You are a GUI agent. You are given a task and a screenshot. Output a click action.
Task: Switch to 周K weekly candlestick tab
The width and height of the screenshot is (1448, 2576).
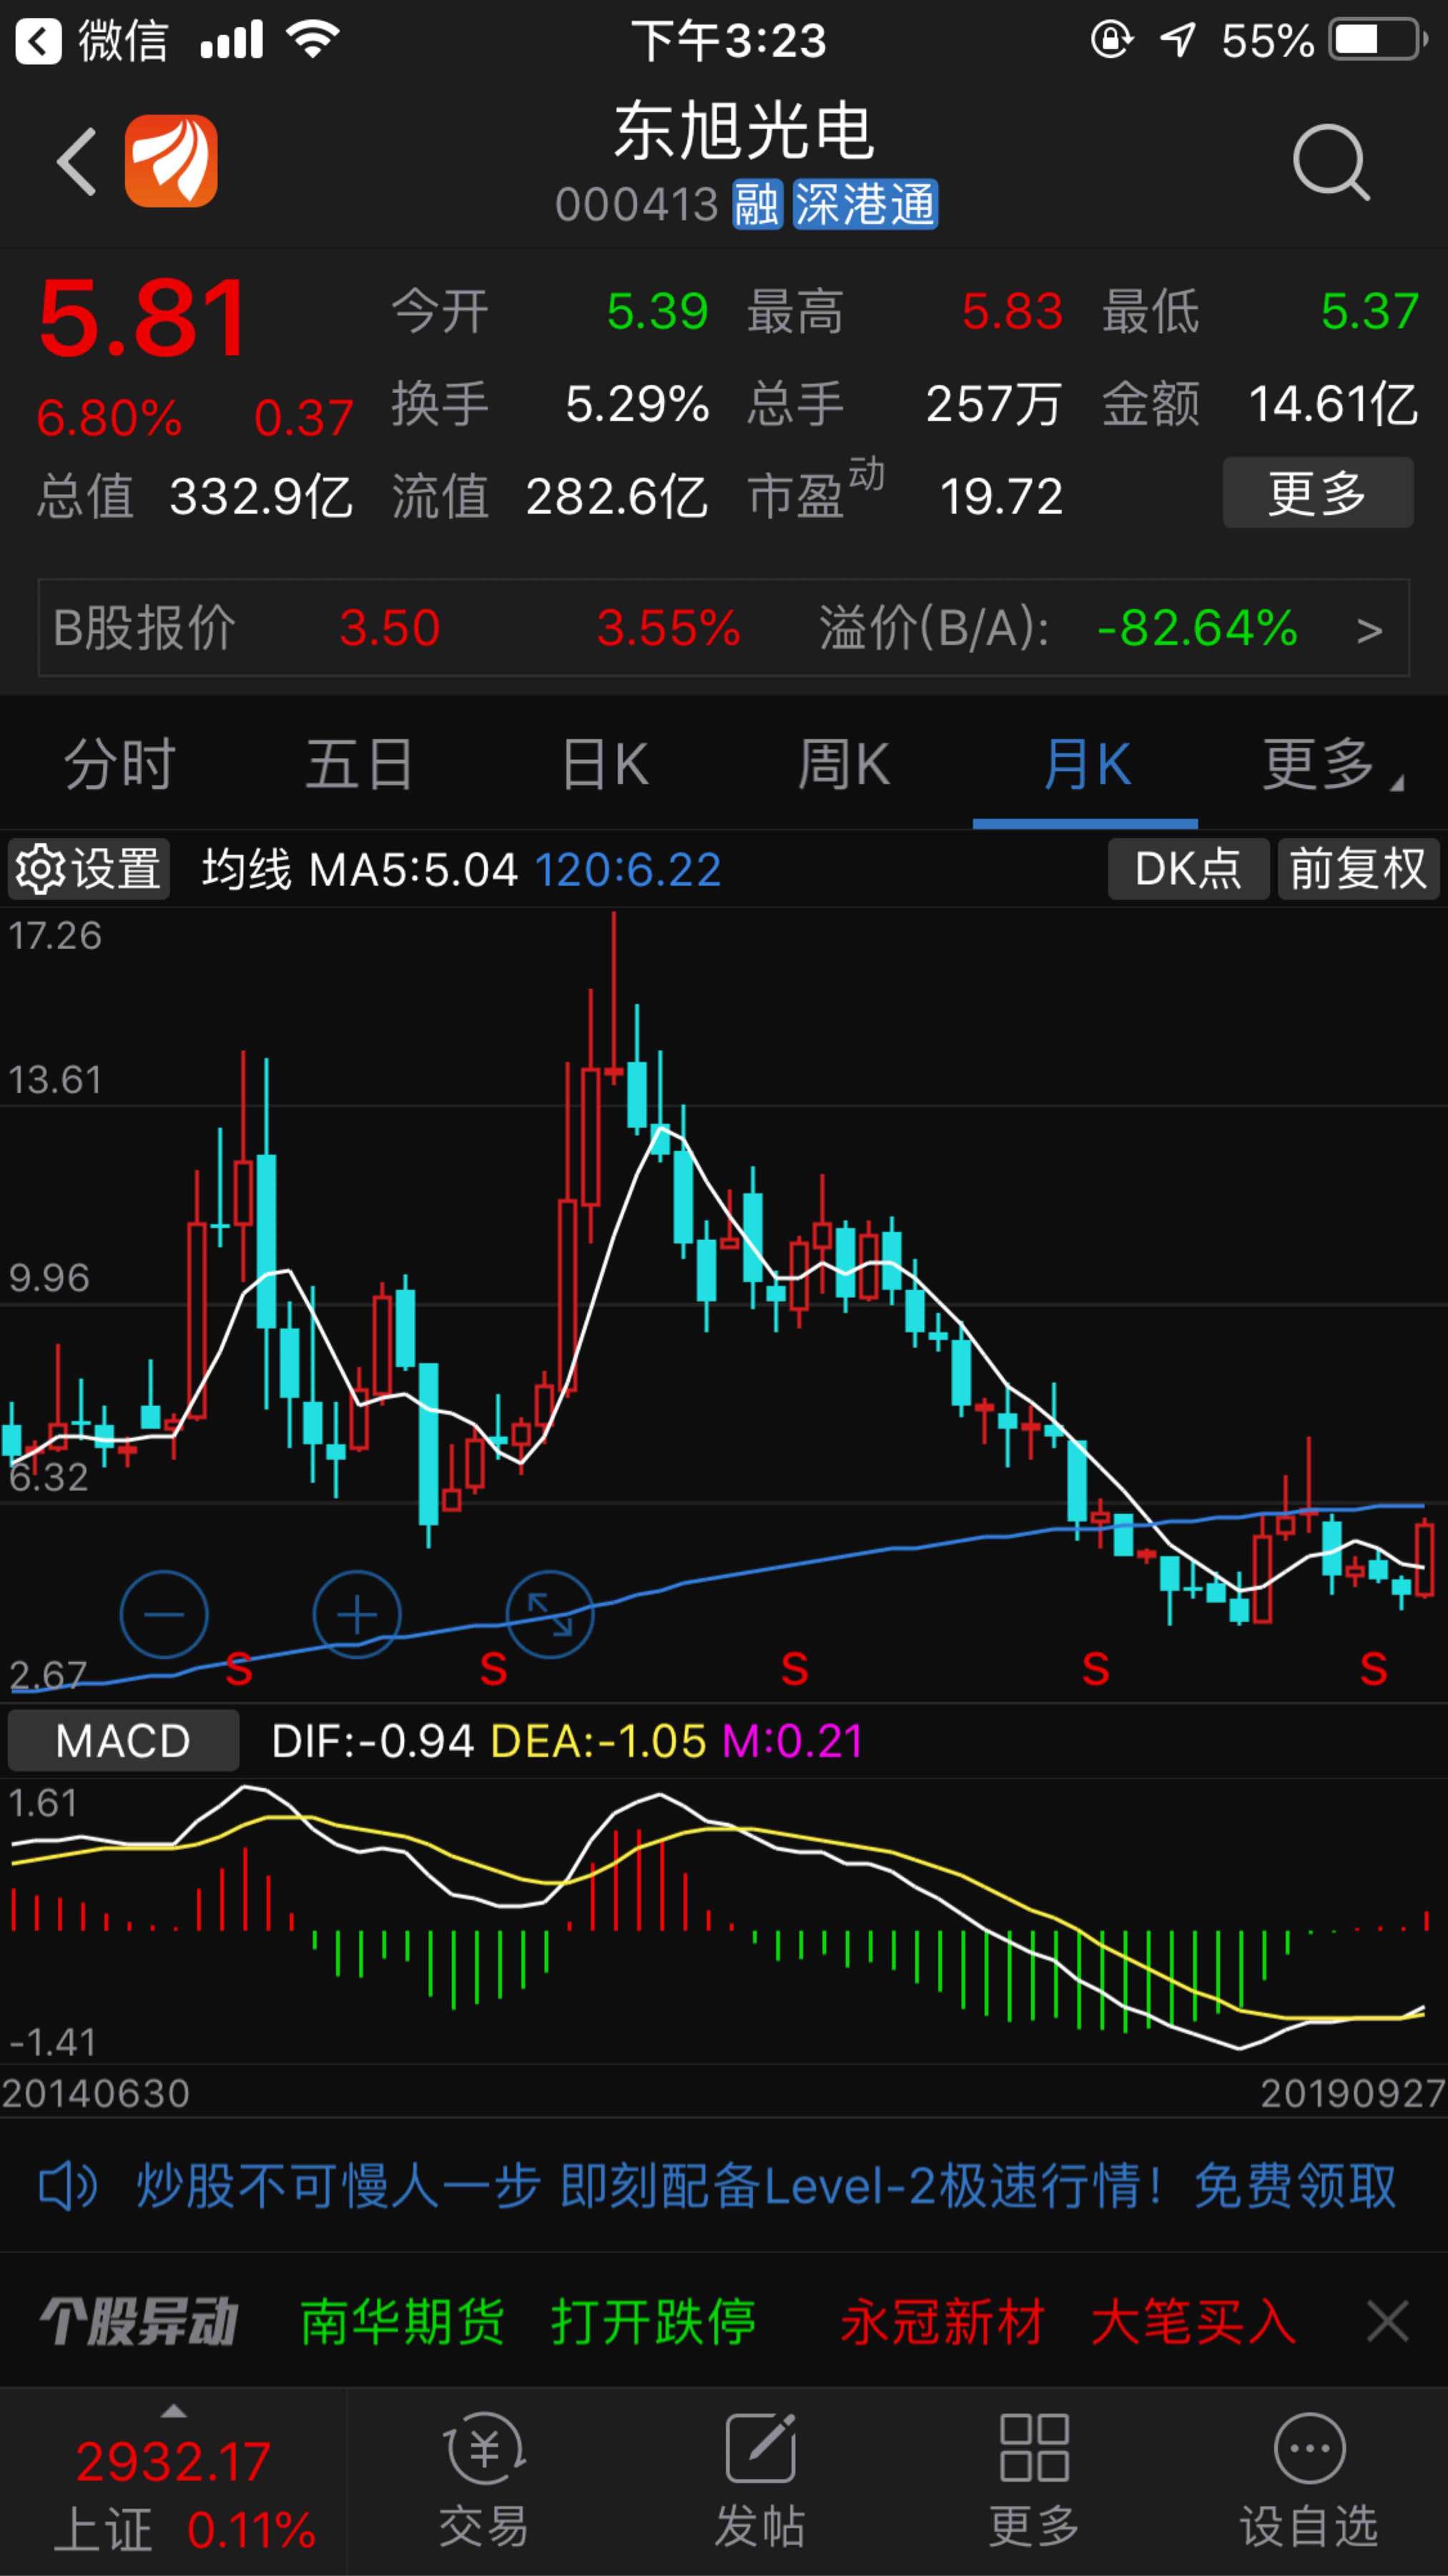pos(843,765)
